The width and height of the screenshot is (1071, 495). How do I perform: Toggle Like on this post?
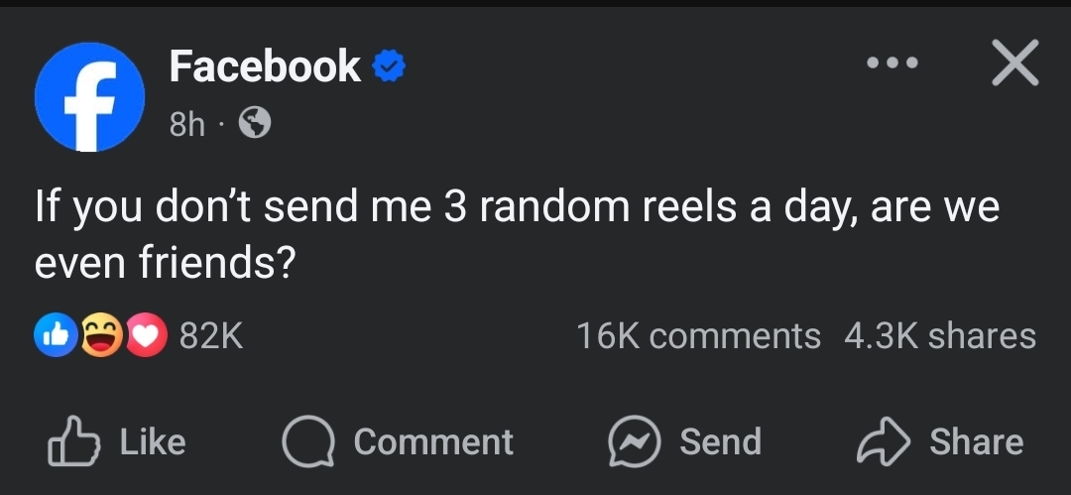tap(117, 441)
